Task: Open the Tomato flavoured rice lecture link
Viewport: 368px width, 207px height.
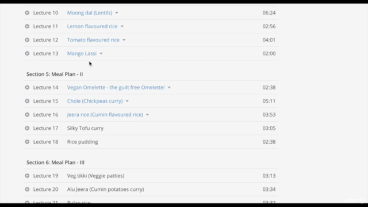Action: pos(93,40)
